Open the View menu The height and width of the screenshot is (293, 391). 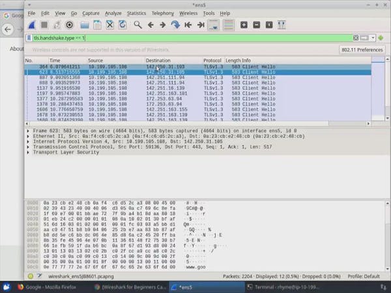click(x=60, y=13)
